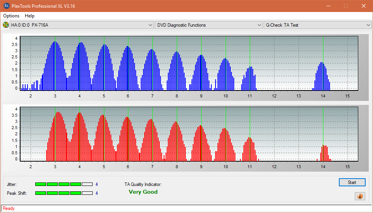Click the blue peak at 14 in top graph
The image size is (373, 213).
click(321, 77)
